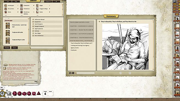The image size is (180, 101).
Task: Click the Archetypes category icon in Library
Action: [6, 6]
